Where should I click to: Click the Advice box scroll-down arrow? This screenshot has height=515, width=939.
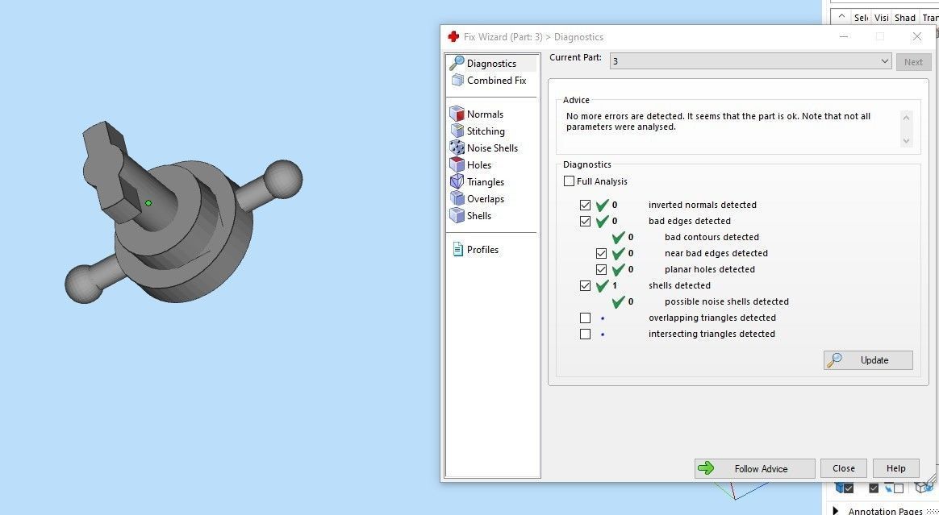pos(906,141)
